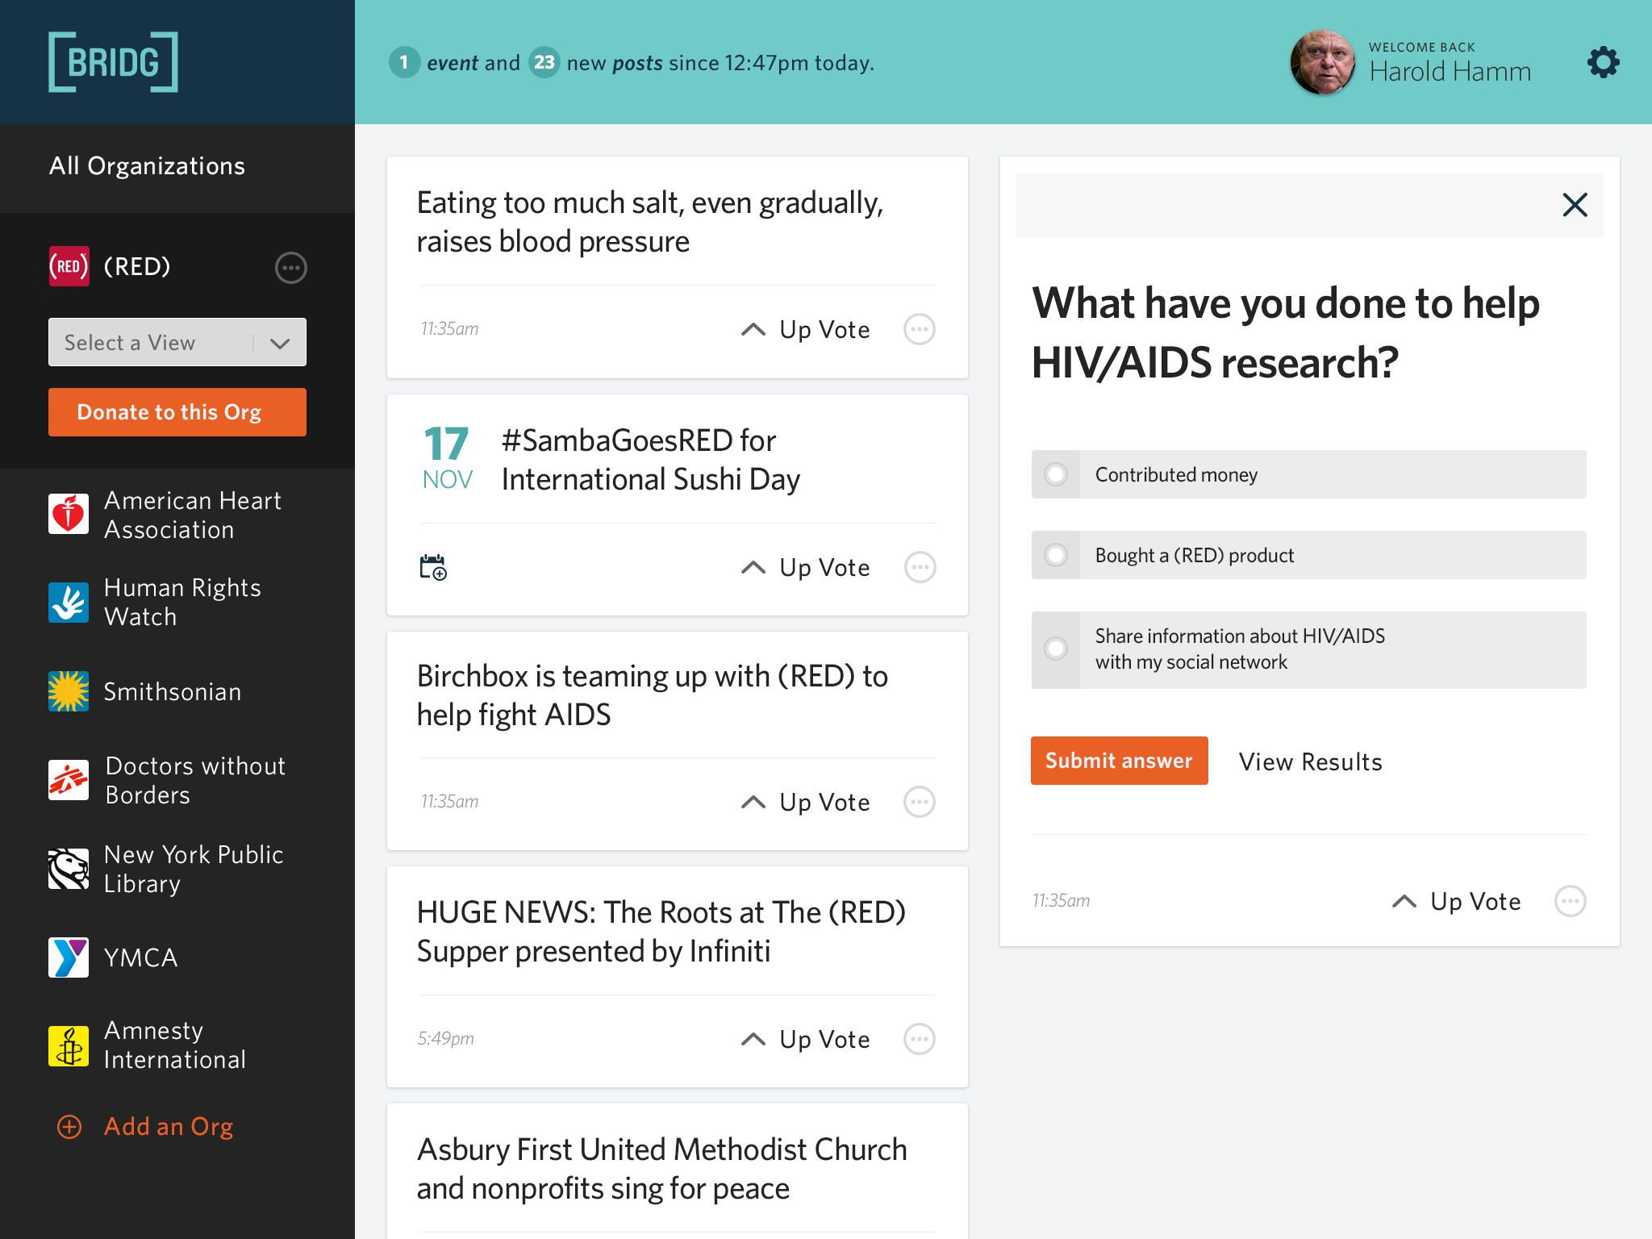Viewport: 1652px width, 1239px height.
Task: Click Add an Org link
Action: click(169, 1126)
